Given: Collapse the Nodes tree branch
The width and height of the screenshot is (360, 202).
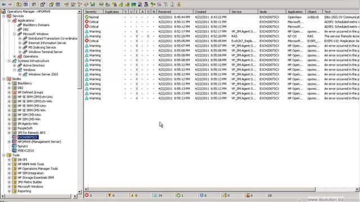Looking at the screenshot, I should coord(4,79).
